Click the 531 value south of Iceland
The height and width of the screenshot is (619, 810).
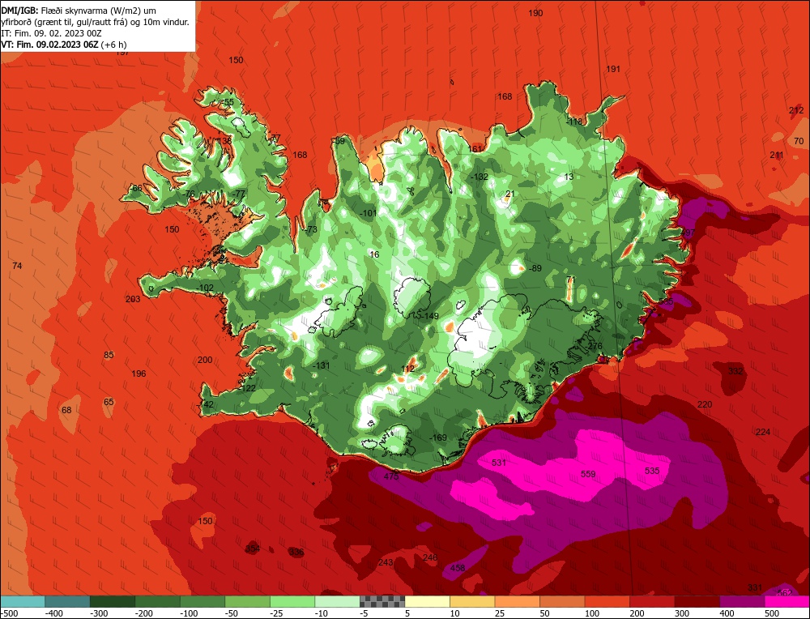tap(498, 463)
